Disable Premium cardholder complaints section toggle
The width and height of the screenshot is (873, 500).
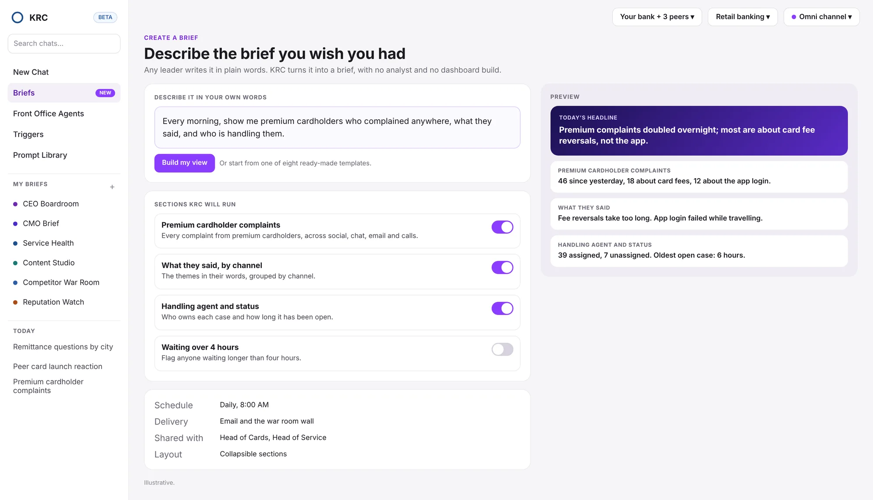click(502, 227)
